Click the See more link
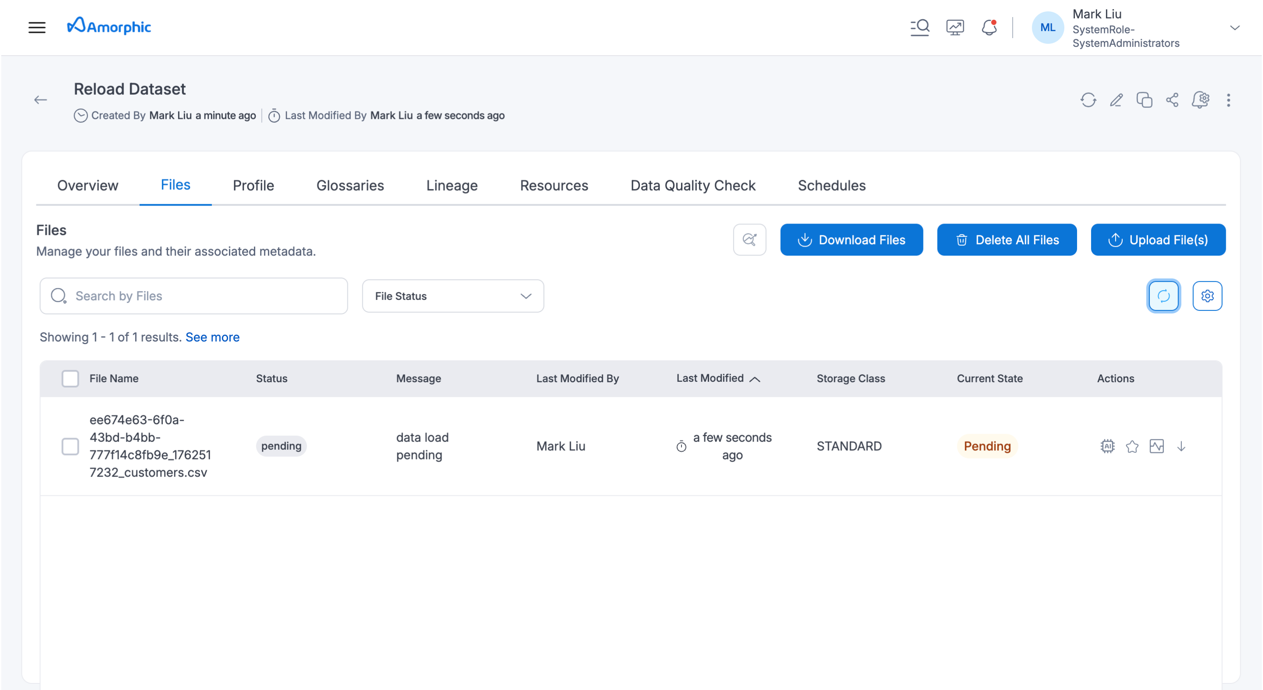The width and height of the screenshot is (1263, 690). [212, 337]
